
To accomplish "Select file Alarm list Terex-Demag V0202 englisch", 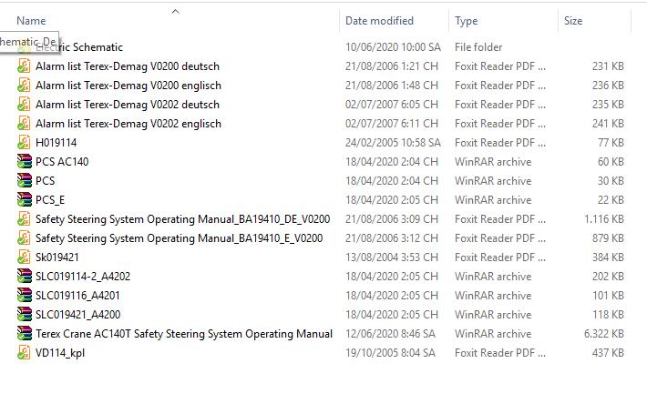I will tap(128, 124).
